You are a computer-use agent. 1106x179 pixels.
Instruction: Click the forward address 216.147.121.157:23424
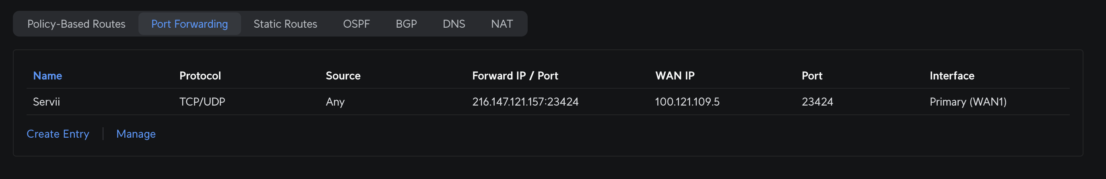pyautogui.click(x=525, y=102)
